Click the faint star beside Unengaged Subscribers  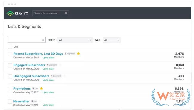click(x=64, y=76)
